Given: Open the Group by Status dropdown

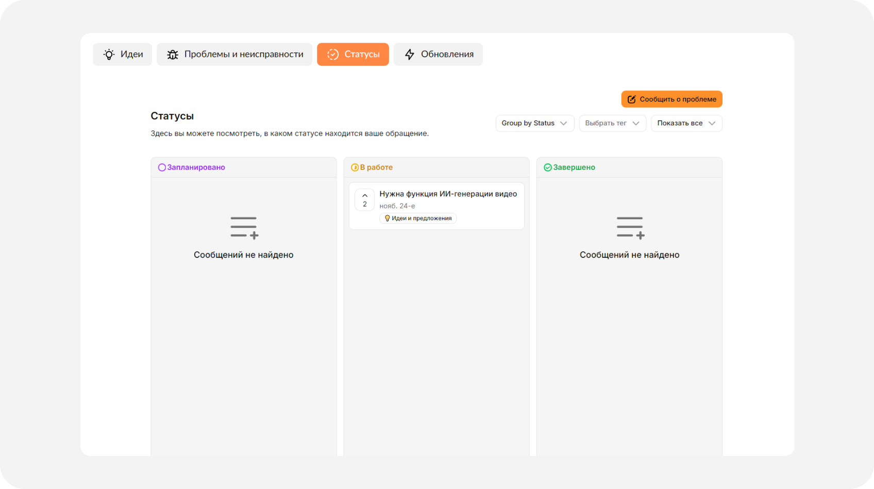Looking at the screenshot, I should (x=534, y=123).
